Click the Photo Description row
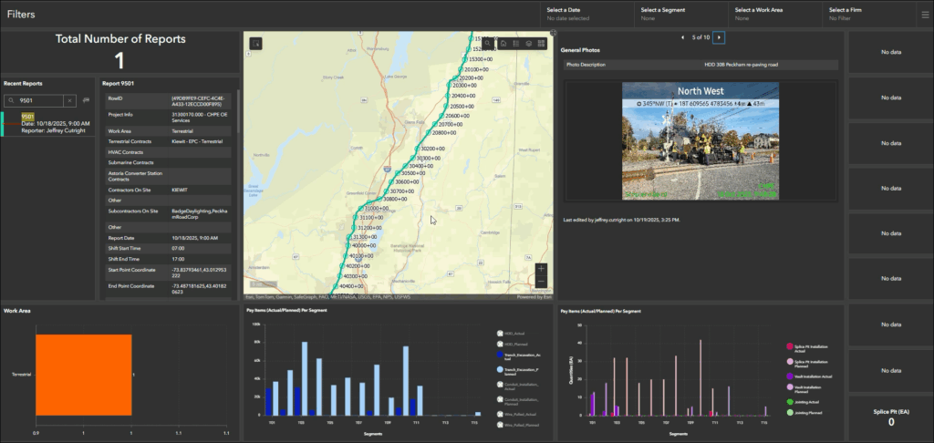Image resolution: width=934 pixels, height=443 pixels. pyautogui.click(x=700, y=65)
